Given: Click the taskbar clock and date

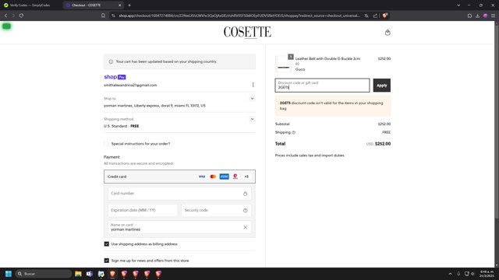Looking at the screenshot, I should pyautogui.click(x=486, y=274).
